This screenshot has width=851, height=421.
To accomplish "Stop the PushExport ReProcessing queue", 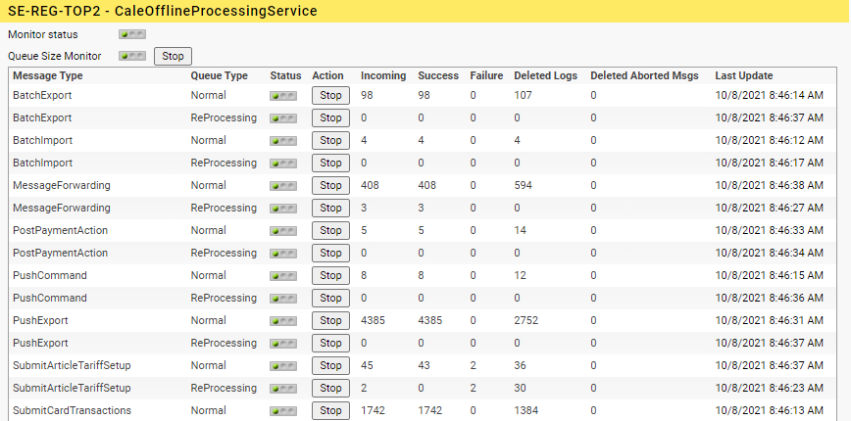I will (330, 344).
